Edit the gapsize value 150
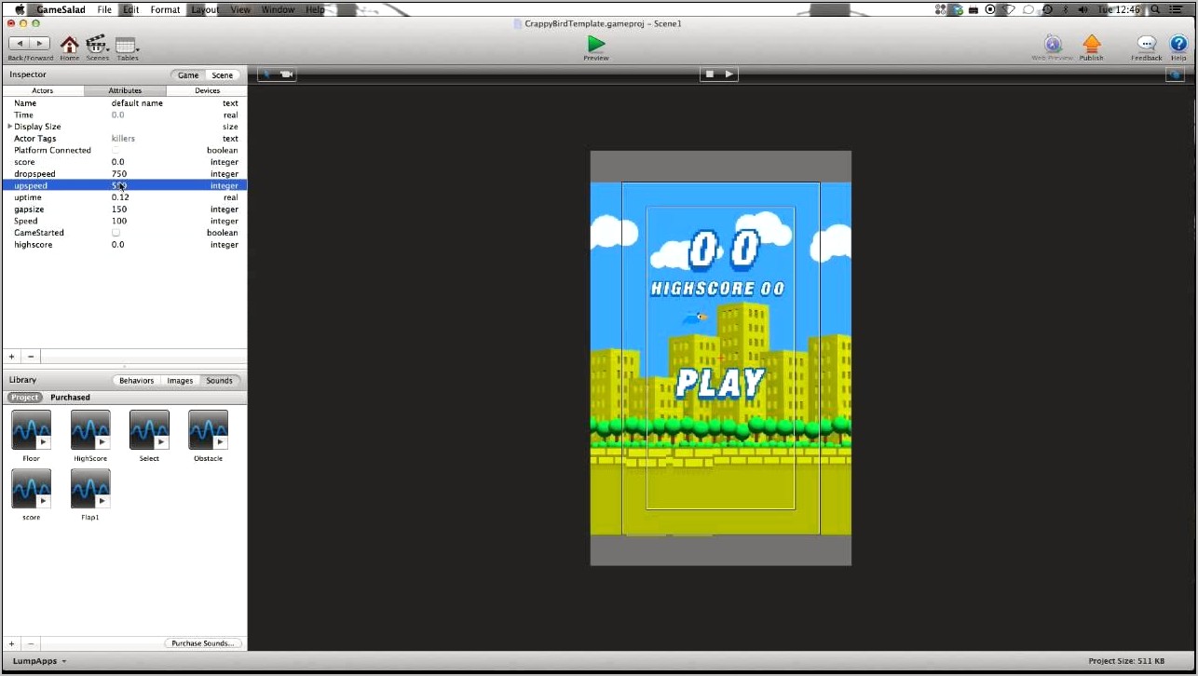Image resolution: width=1198 pixels, height=676 pixels. (119, 210)
